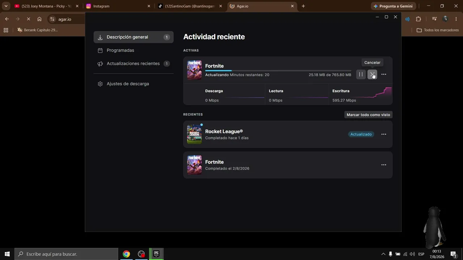Click the "Completado el 2/8/2026" text
The height and width of the screenshot is (260, 463).
tap(227, 169)
